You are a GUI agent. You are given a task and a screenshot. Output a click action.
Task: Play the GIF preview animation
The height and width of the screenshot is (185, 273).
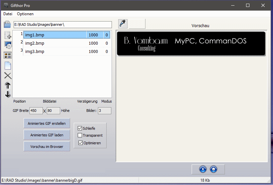click(203, 169)
